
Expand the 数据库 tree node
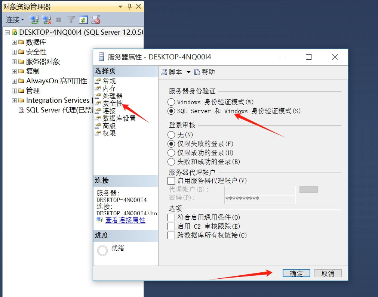(x=14, y=42)
